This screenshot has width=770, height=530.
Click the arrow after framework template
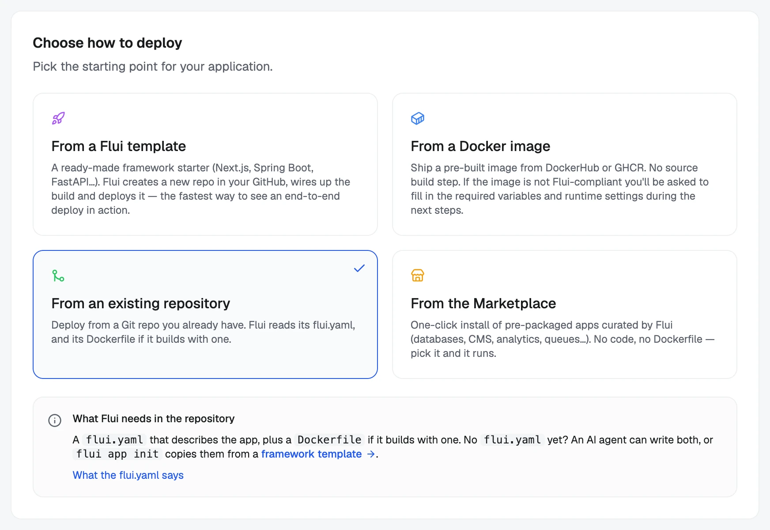point(371,454)
